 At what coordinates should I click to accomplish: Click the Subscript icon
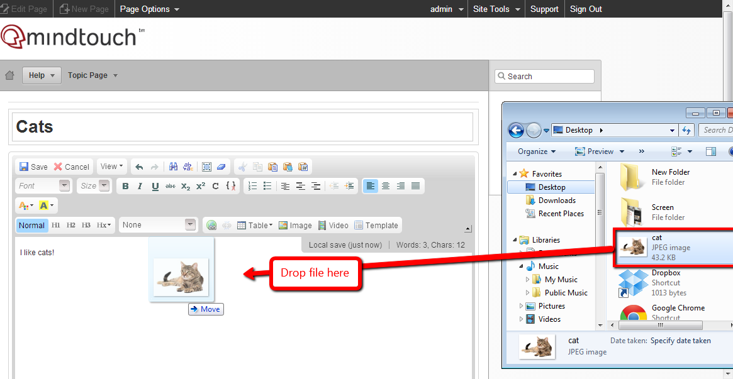[x=186, y=186]
